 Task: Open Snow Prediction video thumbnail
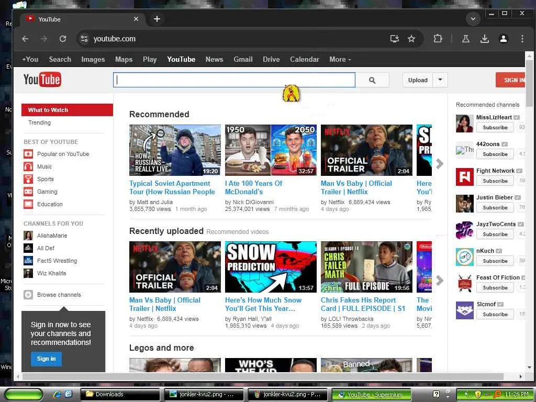tap(271, 267)
